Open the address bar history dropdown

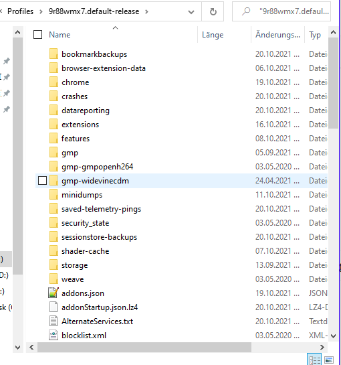191,11
